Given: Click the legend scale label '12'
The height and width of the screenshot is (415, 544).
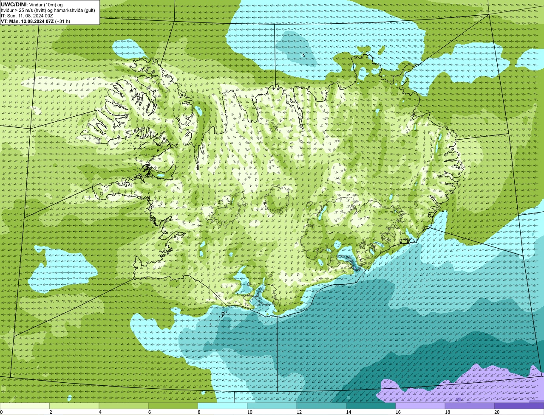Looking at the screenshot, I should pos(299,412).
